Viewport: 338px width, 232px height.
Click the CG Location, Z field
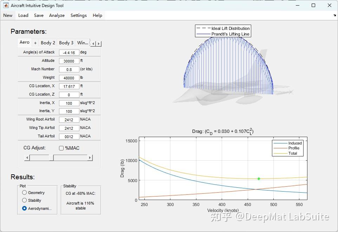[x=69, y=95]
